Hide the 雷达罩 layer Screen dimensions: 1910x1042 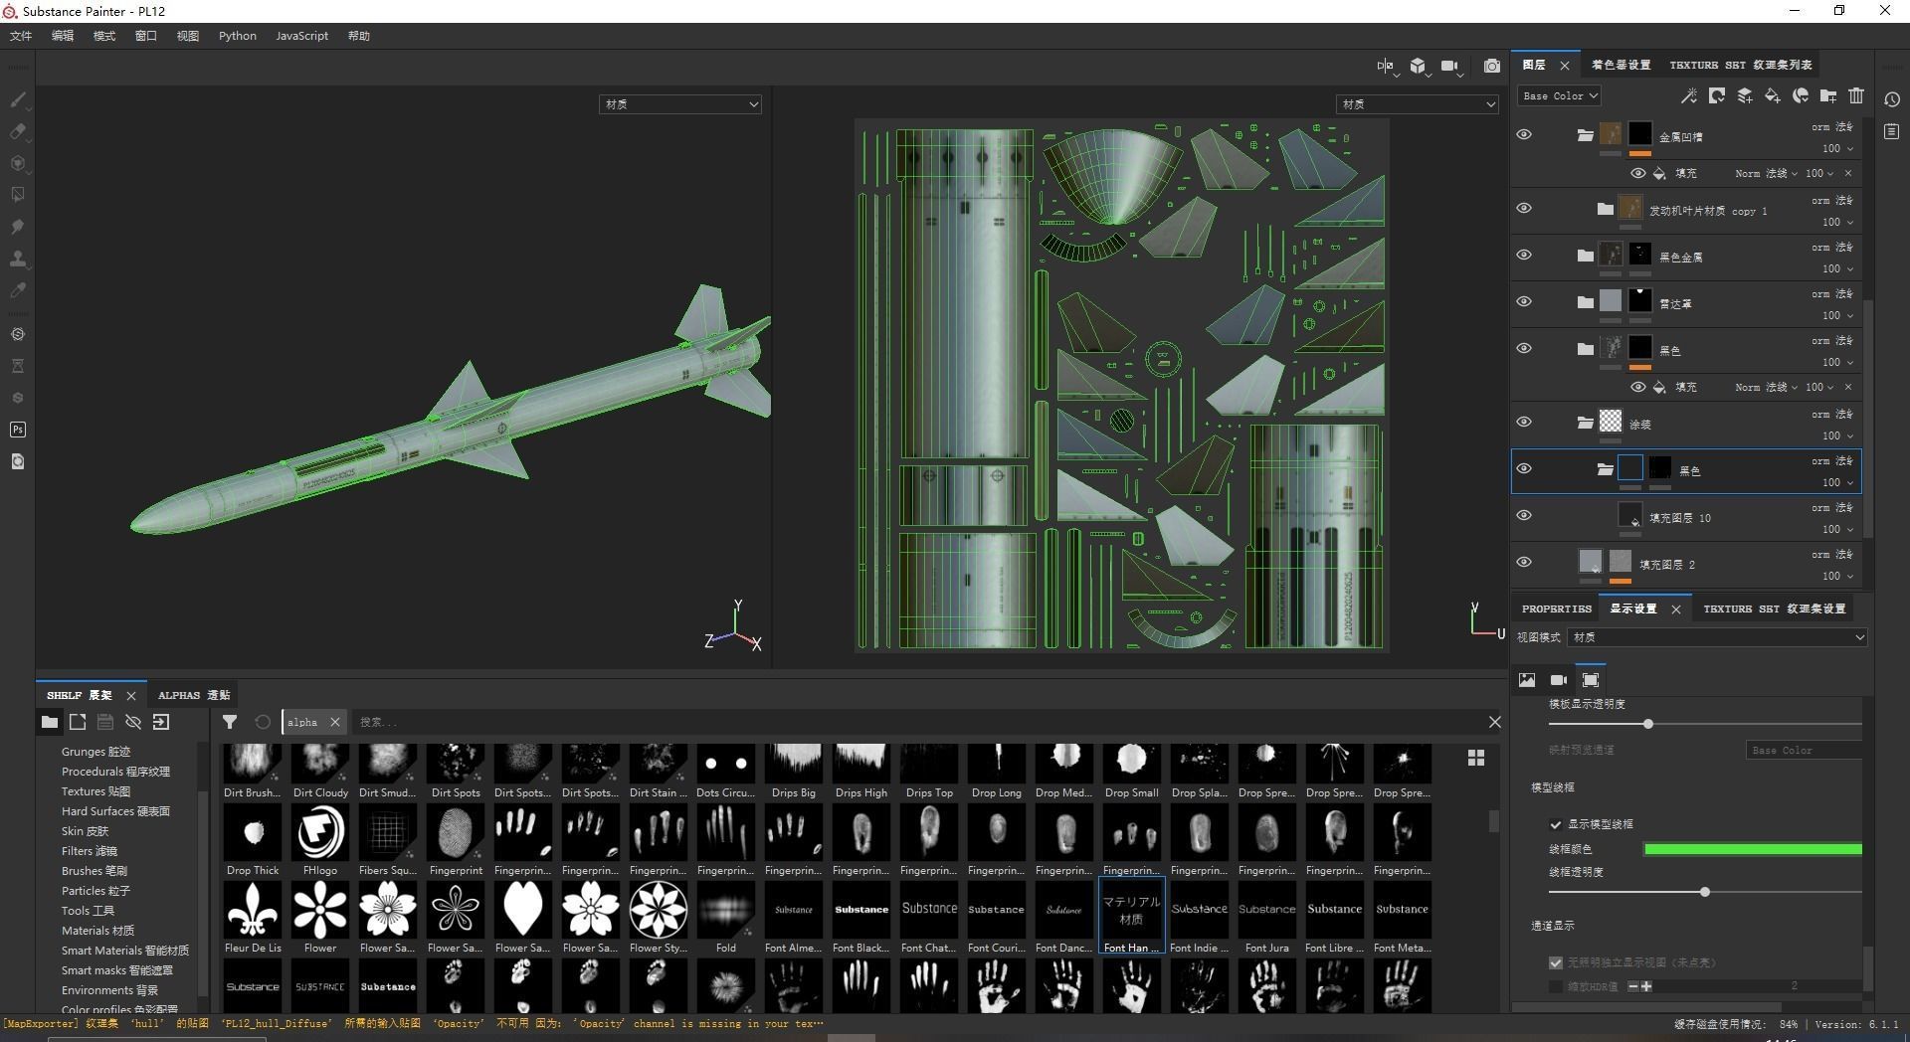[1524, 301]
